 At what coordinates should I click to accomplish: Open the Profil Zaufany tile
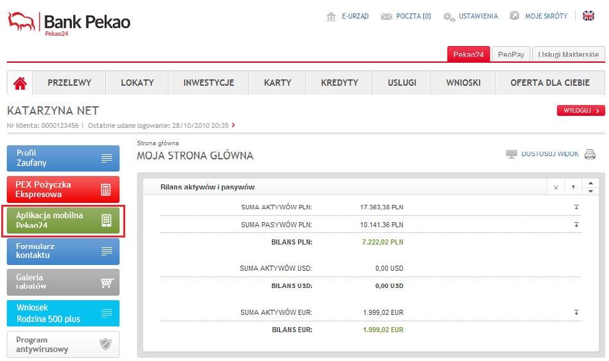coord(63,158)
